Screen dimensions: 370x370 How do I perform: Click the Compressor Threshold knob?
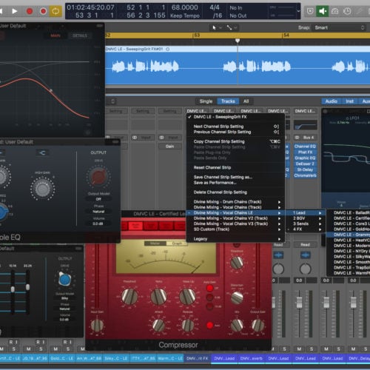click(129, 296)
